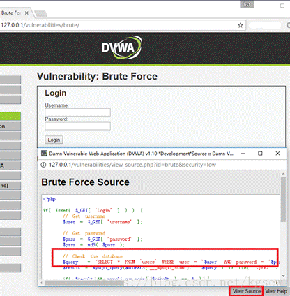Screen dimensions: 290x296
Task: Click the popup vertical scrollbar thumb
Action: pyautogui.click(x=283, y=199)
